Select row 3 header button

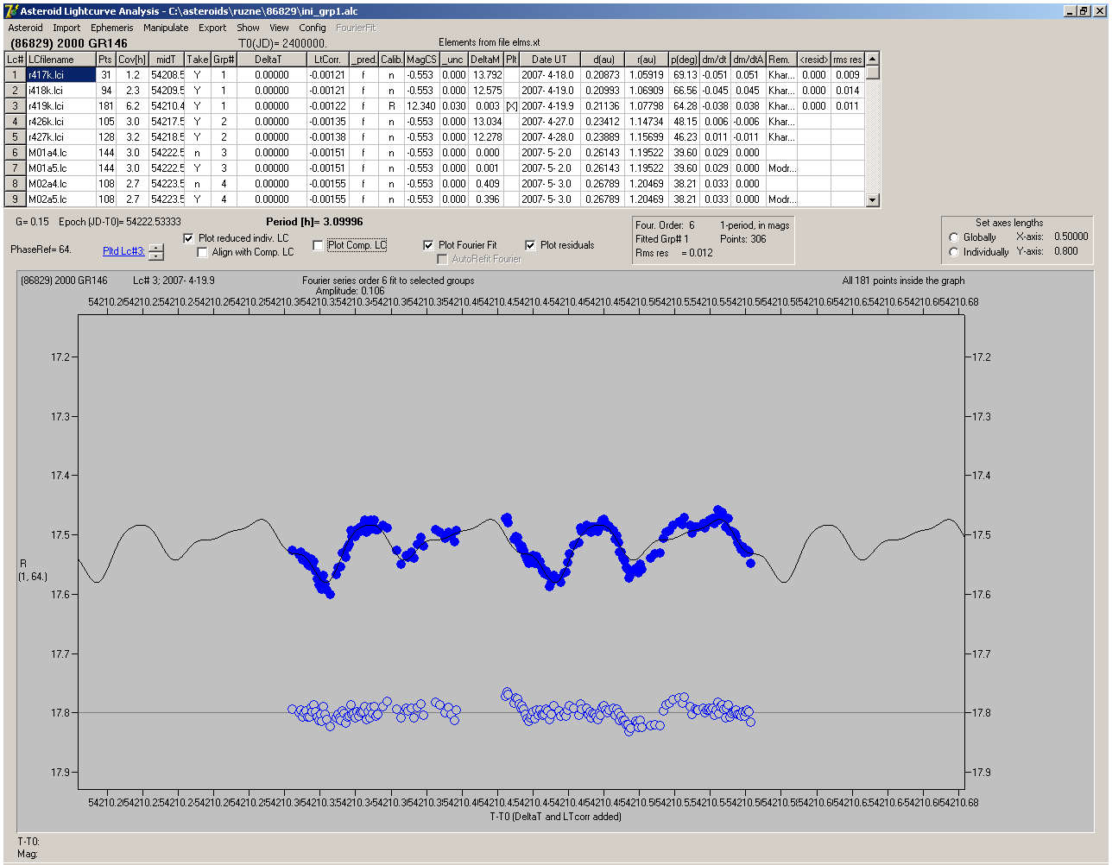coord(16,106)
